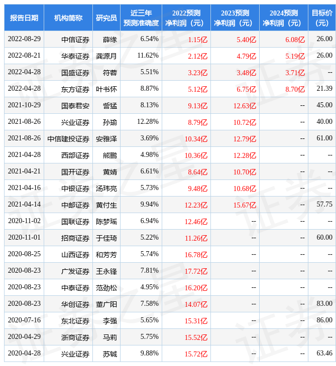Click researcher name 叶书怀
Screen dimensions: 336x366
[106, 89]
